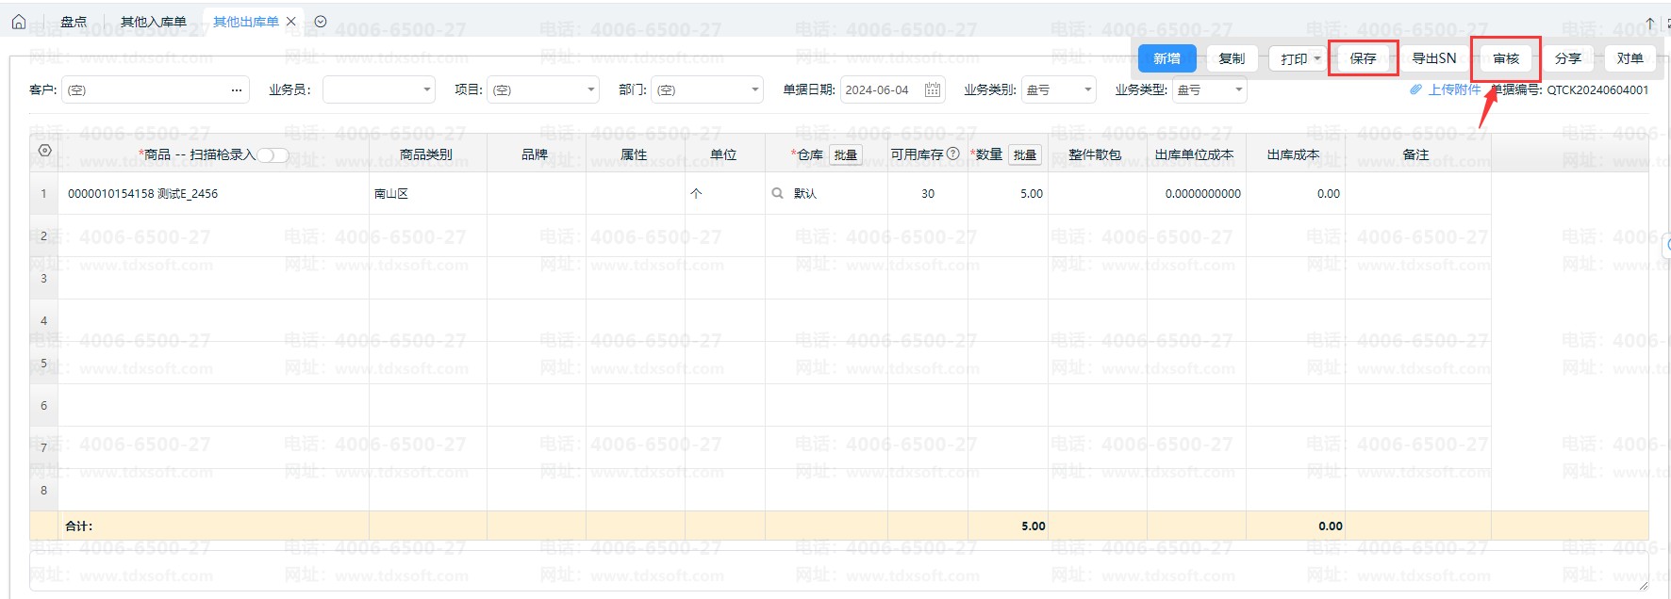1671x599 pixels.
Task: Click the ellipsis button in 客户 field
Action: click(236, 90)
